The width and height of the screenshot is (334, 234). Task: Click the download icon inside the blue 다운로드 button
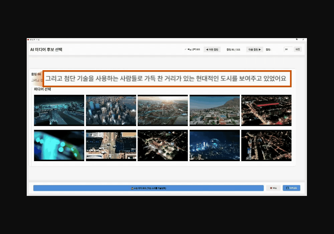coord(287,188)
